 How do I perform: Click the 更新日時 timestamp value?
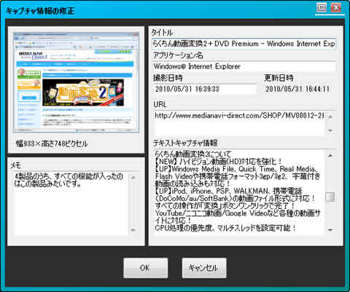[297, 89]
